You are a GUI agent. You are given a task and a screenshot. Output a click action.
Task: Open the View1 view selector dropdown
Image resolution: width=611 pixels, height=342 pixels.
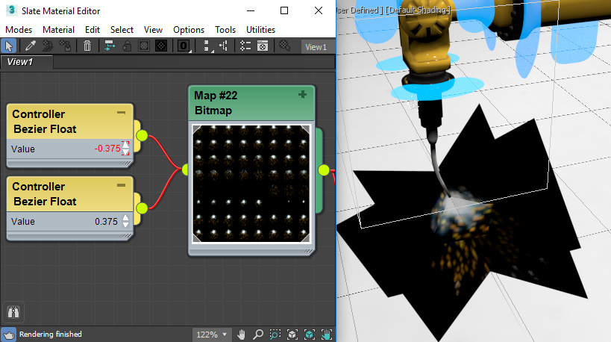tap(318, 47)
